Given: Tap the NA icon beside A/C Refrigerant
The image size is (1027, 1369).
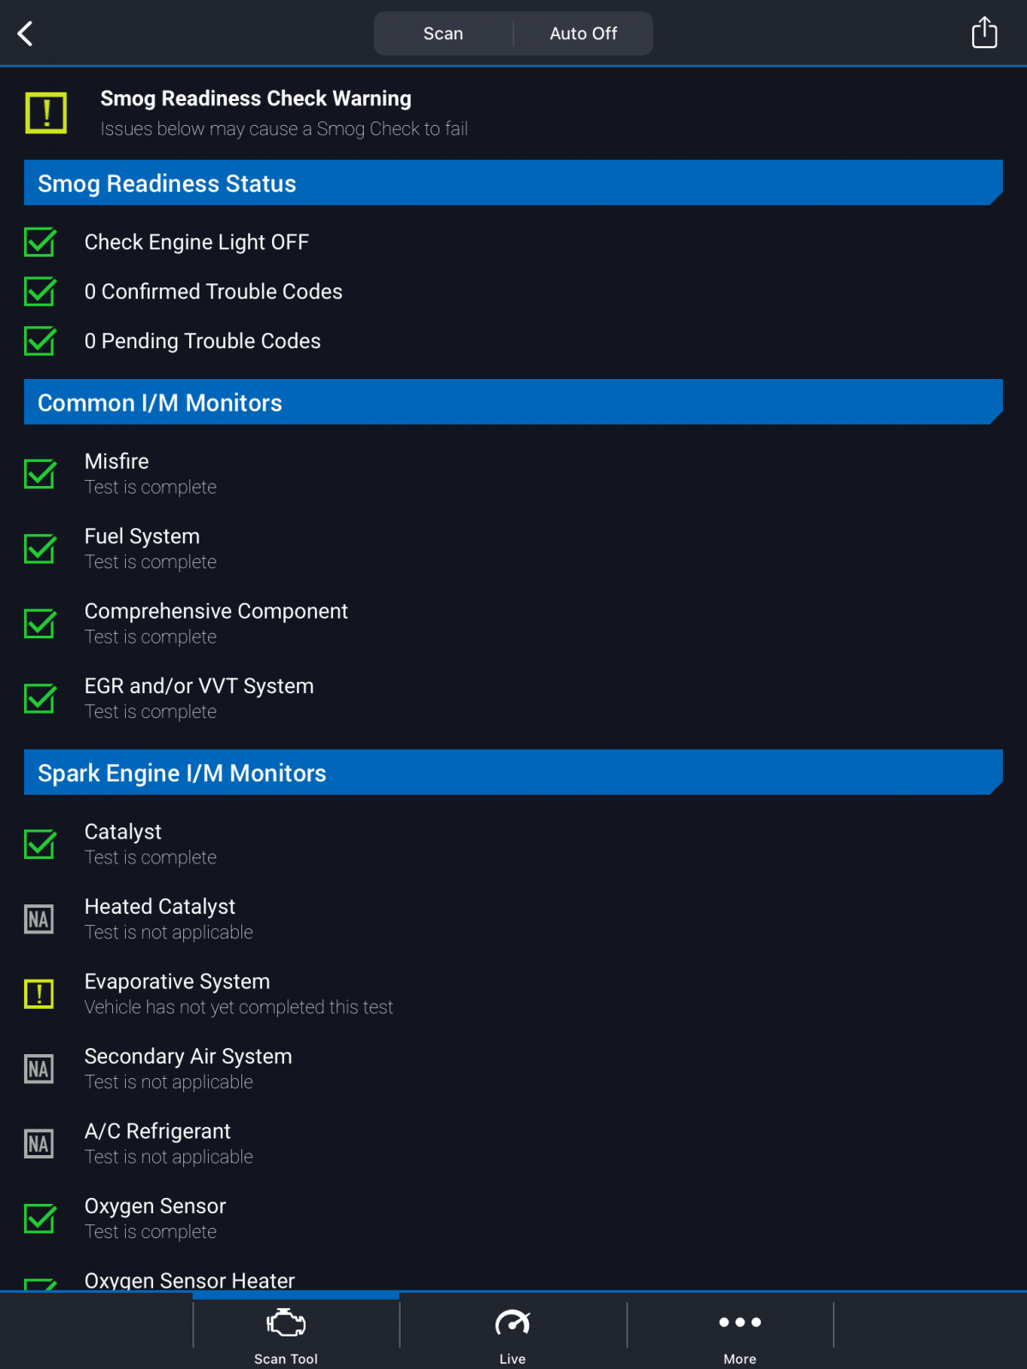Looking at the screenshot, I should [39, 1143].
